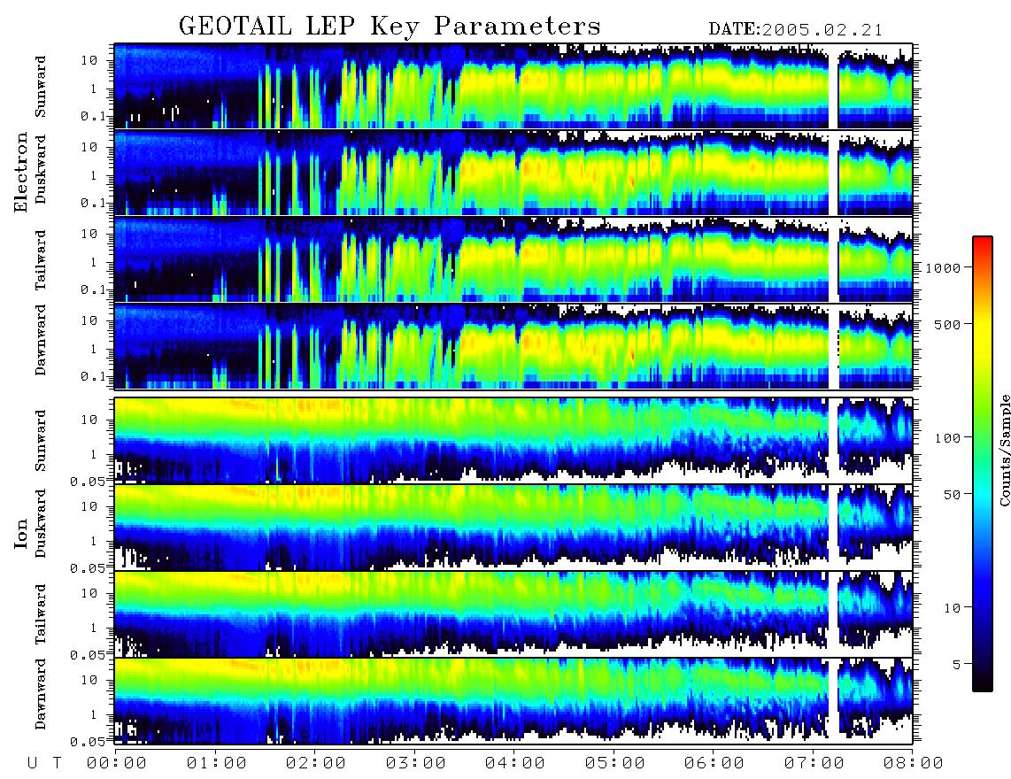Click the vertical Electron group label
1011x779 pixels.
coord(21,172)
